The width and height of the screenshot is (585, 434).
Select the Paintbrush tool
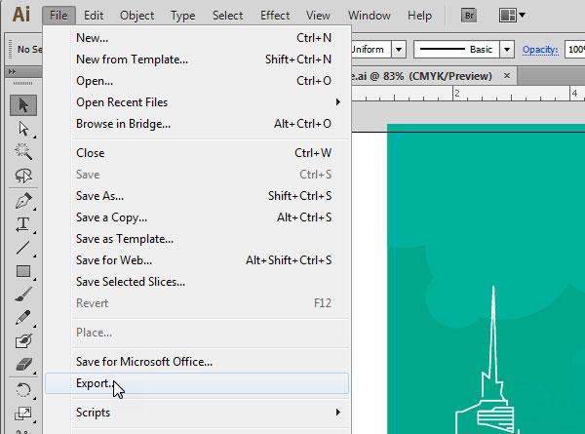pos(23,295)
